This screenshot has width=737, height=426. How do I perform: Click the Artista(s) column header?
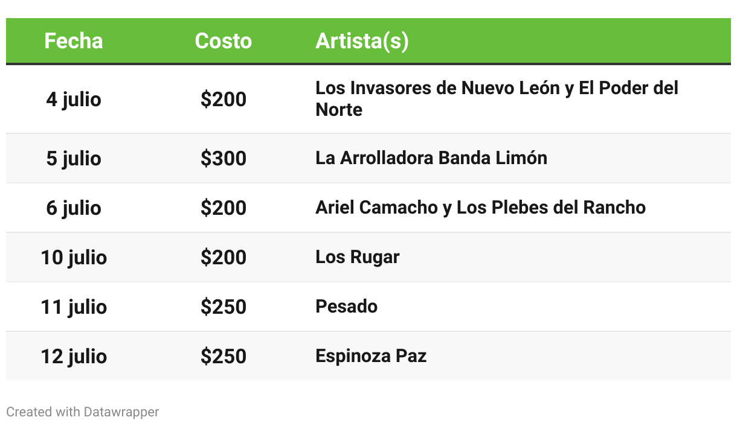tap(362, 41)
